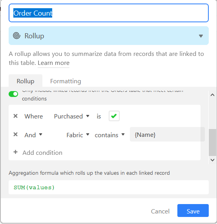Click the conditions panel scrollbar thumb
This screenshot has width=217, height=224.
pos(212,142)
